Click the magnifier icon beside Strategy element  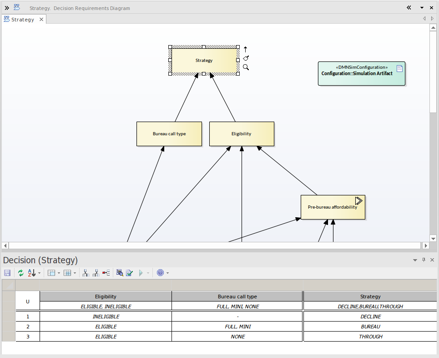[246, 67]
